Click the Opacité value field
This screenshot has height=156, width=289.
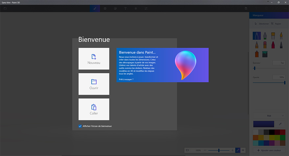279,77
